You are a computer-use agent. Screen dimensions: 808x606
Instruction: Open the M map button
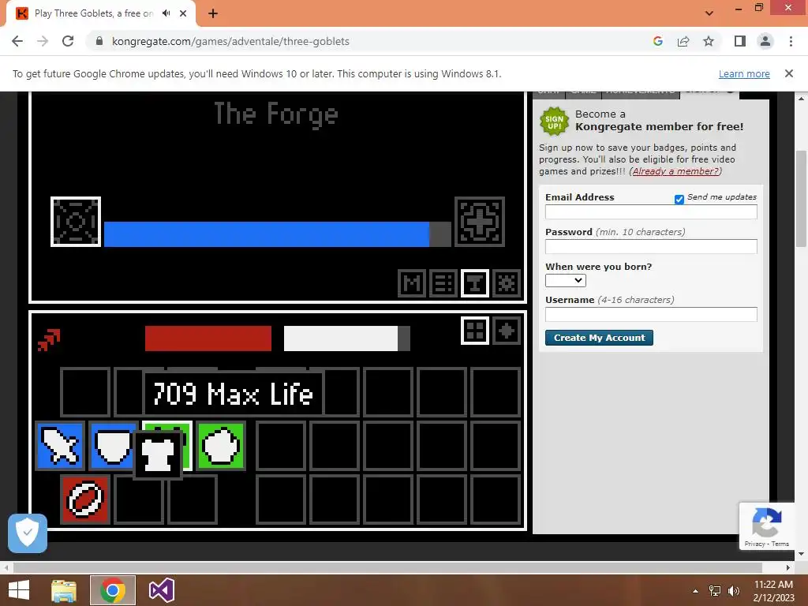point(412,283)
